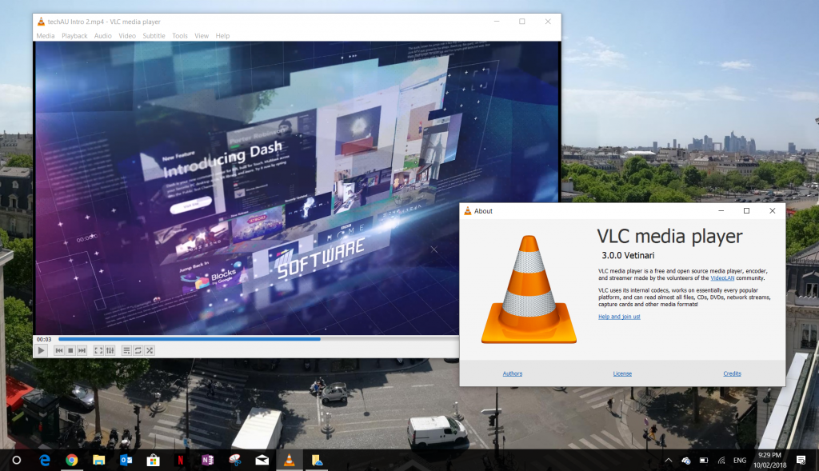Open the License page in About dialog
Image resolution: width=819 pixels, height=471 pixels.
click(622, 373)
